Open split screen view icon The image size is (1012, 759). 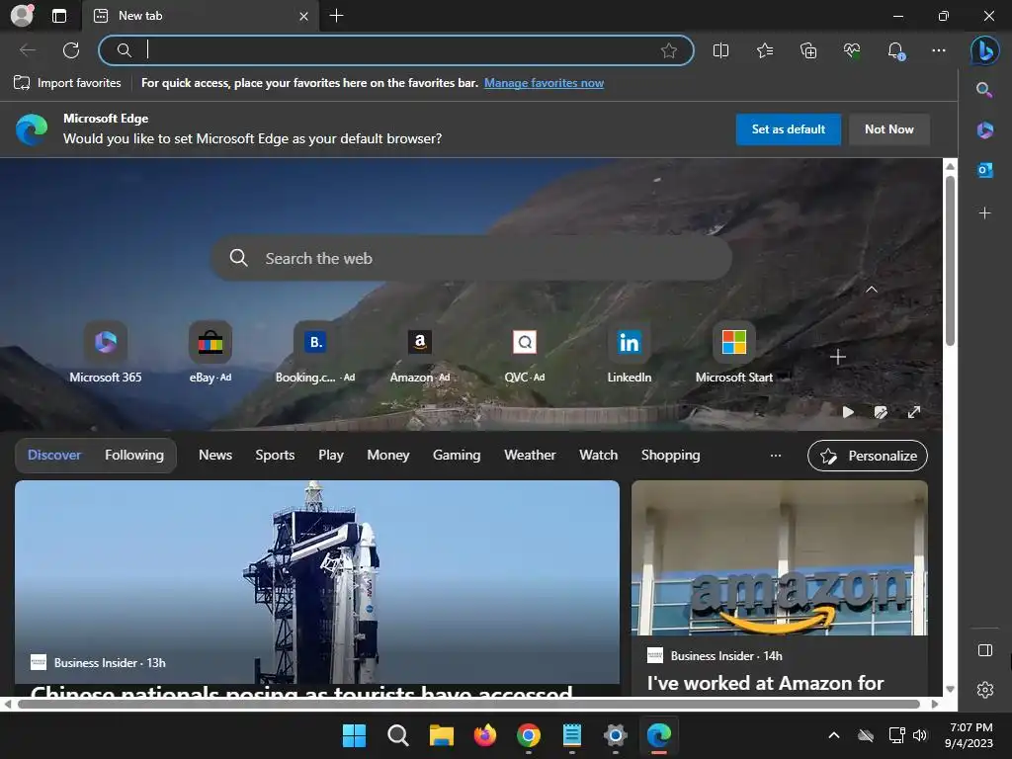720,50
